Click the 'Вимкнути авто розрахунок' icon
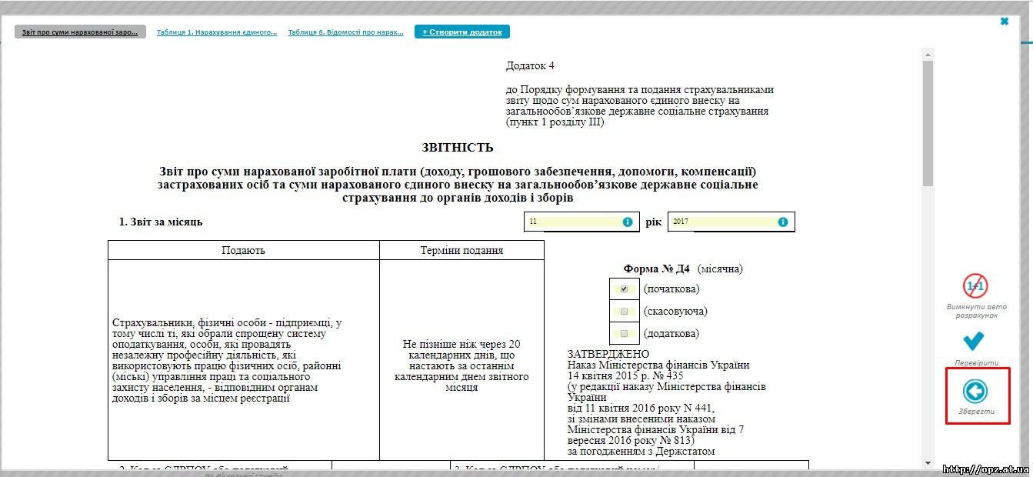 975,286
